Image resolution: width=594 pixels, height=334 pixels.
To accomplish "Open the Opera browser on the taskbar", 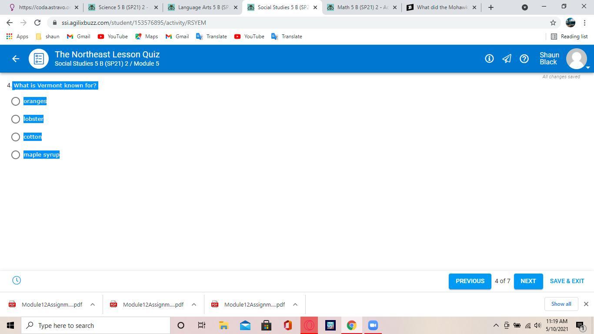I will tap(309, 325).
